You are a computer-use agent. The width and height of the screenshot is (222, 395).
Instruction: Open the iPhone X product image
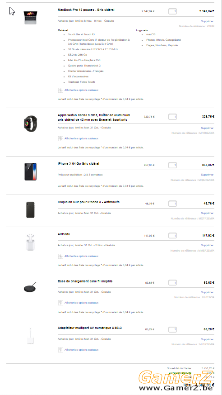(30, 171)
